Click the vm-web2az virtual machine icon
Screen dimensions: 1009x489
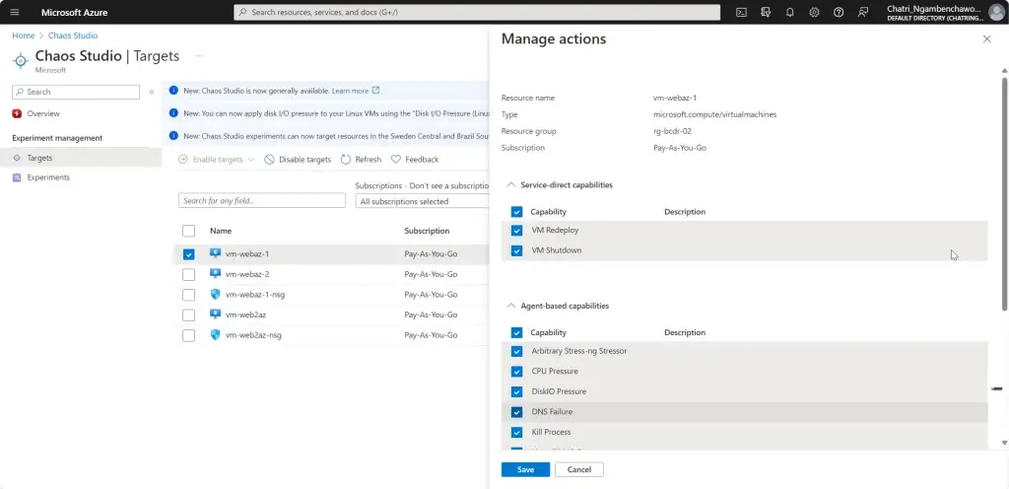coord(216,314)
